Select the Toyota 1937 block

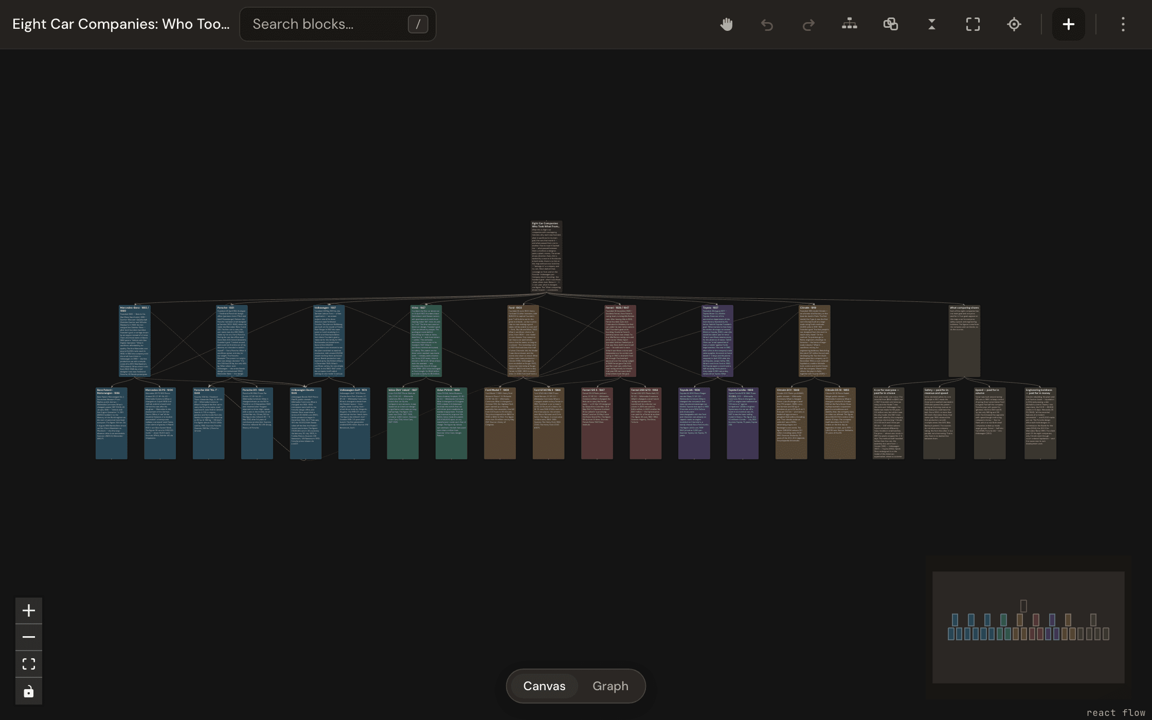717,341
